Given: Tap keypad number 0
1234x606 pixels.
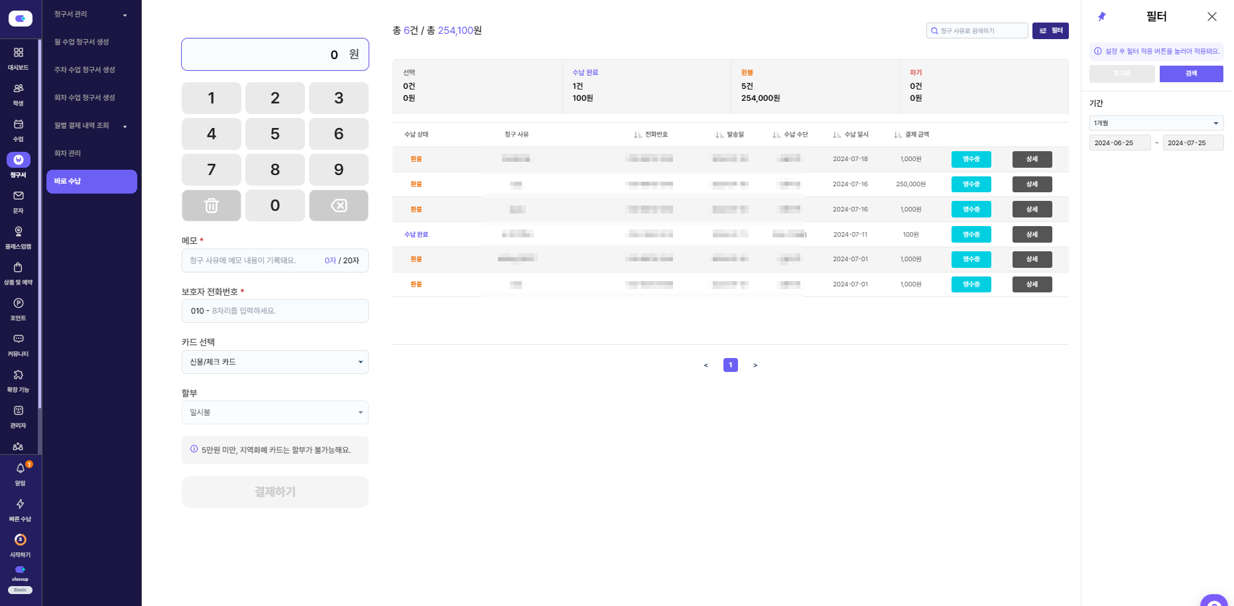Looking at the screenshot, I should (x=275, y=206).
